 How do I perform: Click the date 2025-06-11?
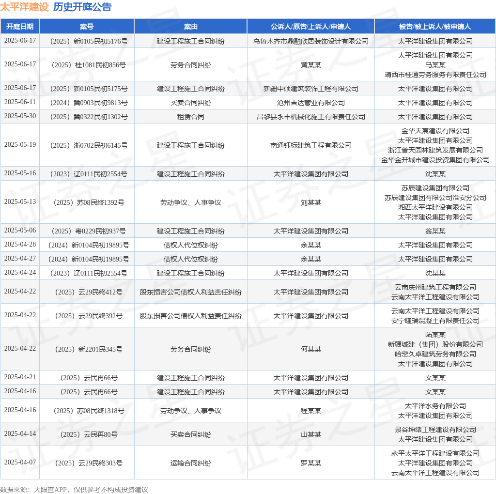[20, 102]
